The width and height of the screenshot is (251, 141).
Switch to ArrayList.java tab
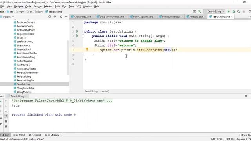coord(196,16)
